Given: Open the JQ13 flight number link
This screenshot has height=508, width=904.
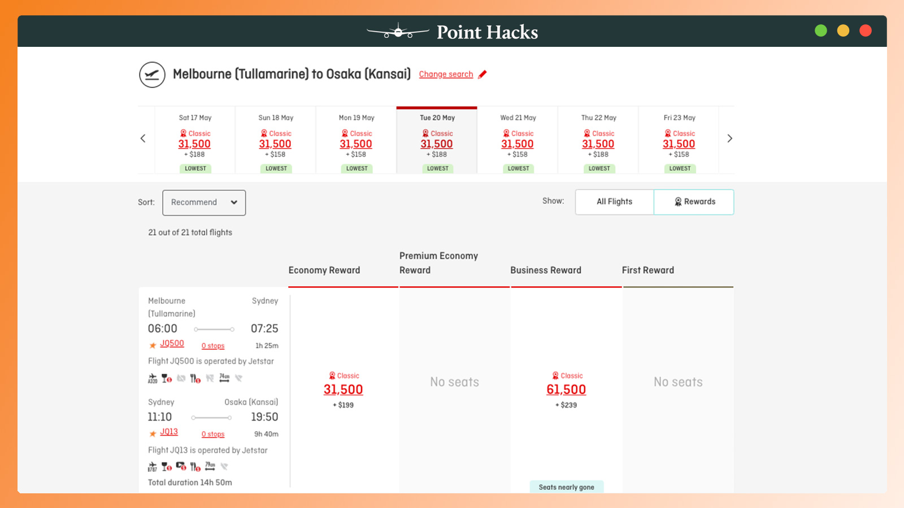Looking at the screenshot, I should click(169, 432).
